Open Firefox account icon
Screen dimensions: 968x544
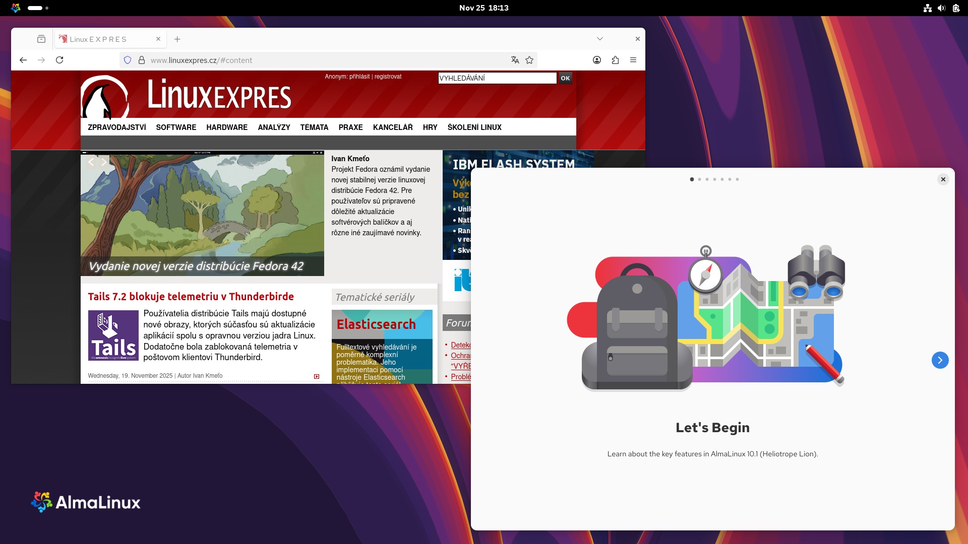pos(597,60)
